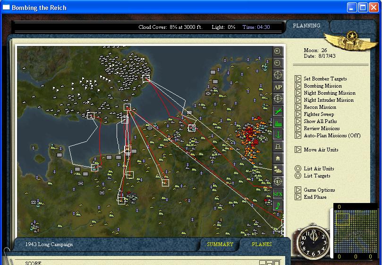Toggle the green anchor port filter icon
Screen dimensions: 382x265
tap(278, 134)
